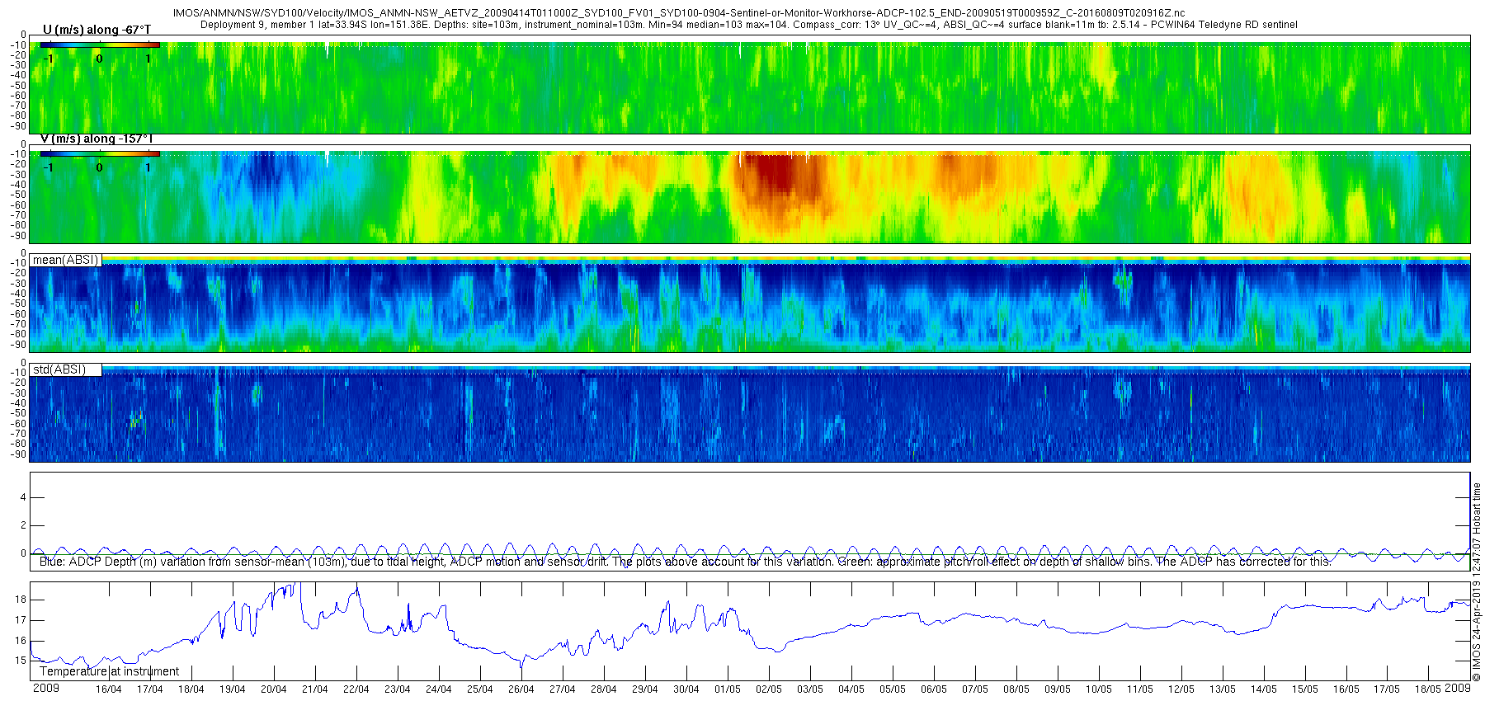The width and height of the screenshot is (1485, 701).
Task: Click the '16/04' date tick label
Action: click(109, 689)
